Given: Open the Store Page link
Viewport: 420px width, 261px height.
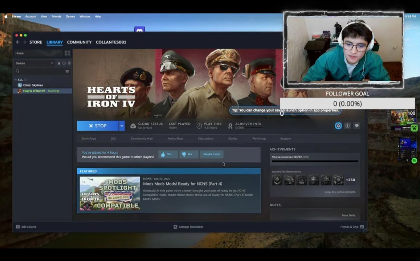Looking at the screenshot, I should click(89, 138).
